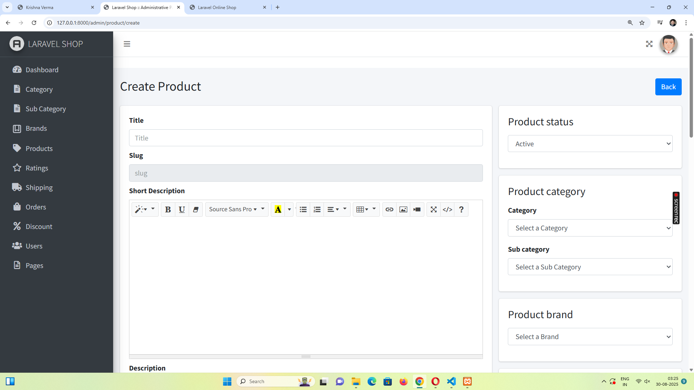Open Source Sans Pro font dropdown
The width and height of the screenshot is (694, 390).
tap(237, 209)
